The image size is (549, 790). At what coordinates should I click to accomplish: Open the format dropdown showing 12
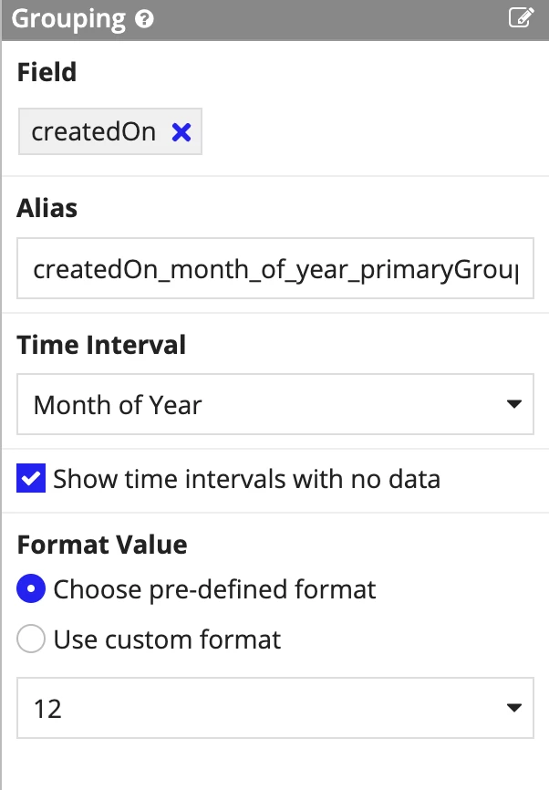(275, 708)
